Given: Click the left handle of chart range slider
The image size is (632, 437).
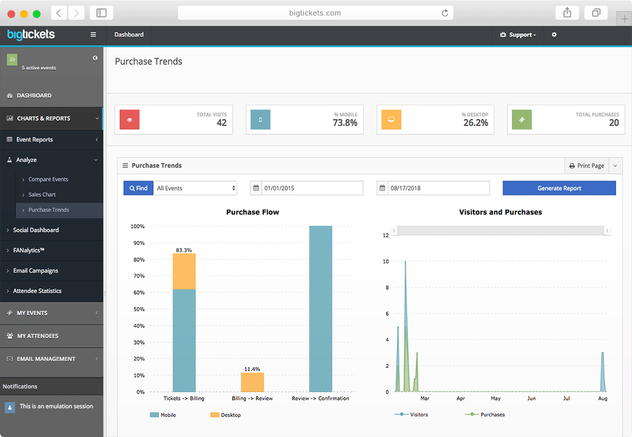Looking at the screenshot, I should (x=394, y=230).
